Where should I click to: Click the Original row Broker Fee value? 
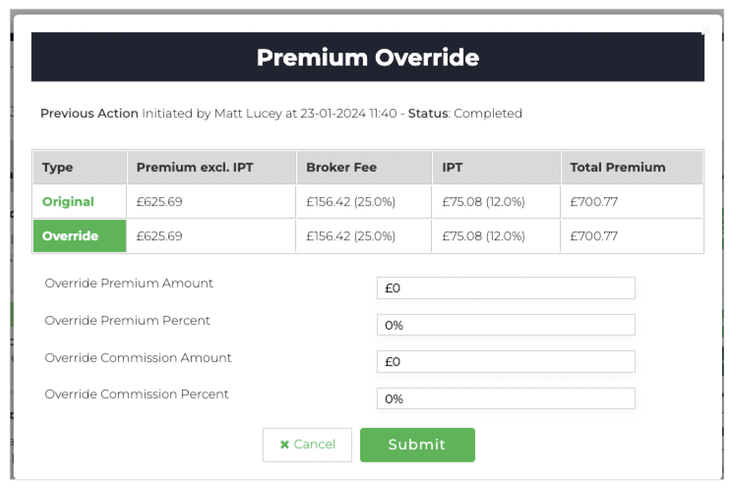tap(351, 202)
